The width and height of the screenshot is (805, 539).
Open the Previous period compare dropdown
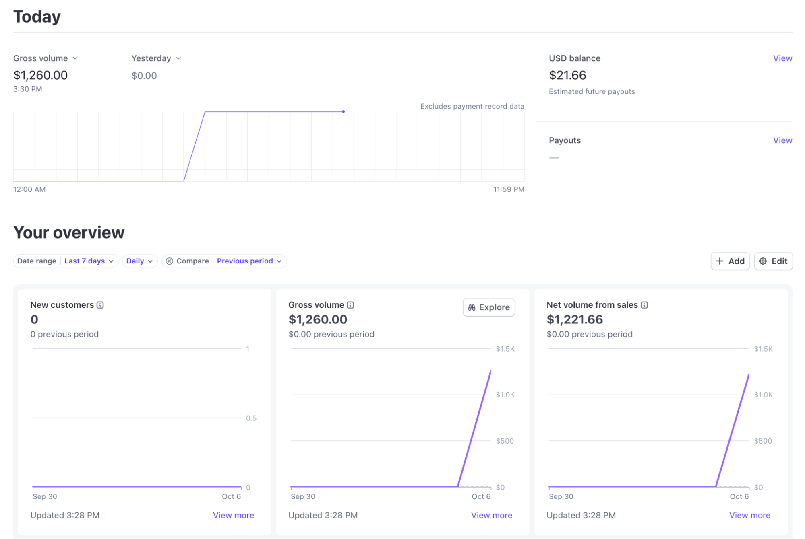pyautogui.click(x=249, y=261)
